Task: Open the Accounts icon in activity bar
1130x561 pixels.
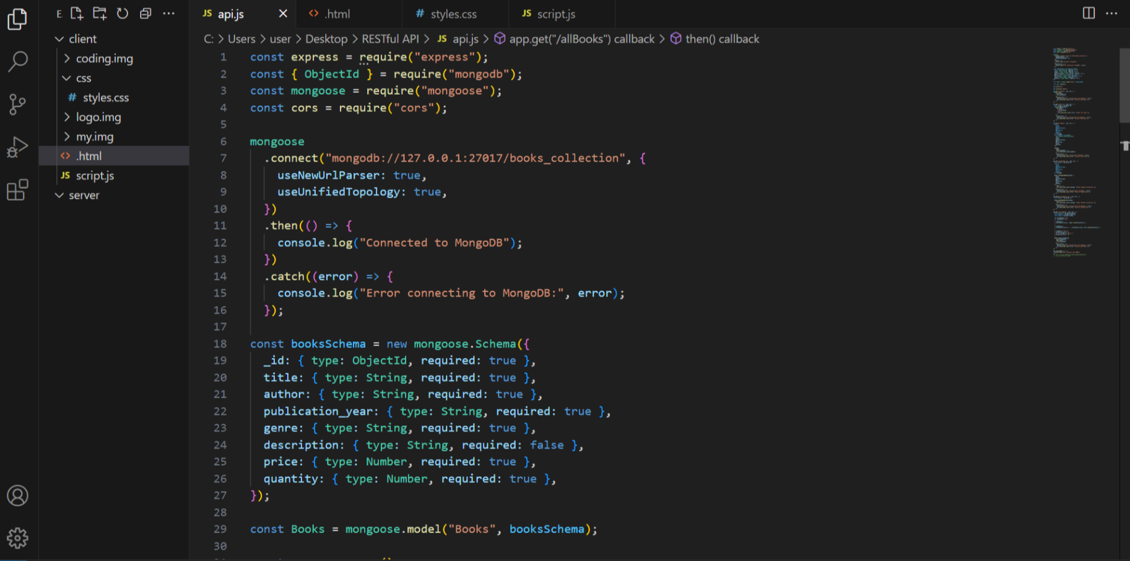Action: [17, 495]
